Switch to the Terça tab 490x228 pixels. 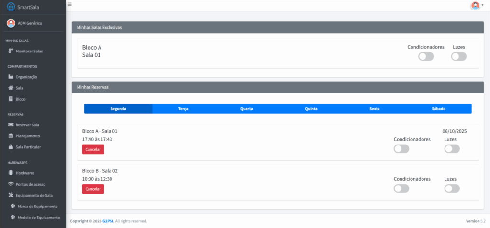click(x=183, y=109)
